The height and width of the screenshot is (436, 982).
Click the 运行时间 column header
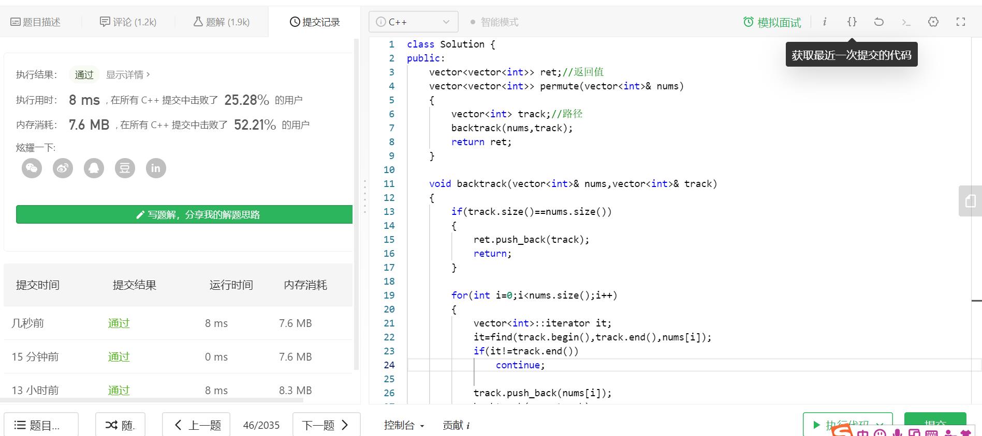click(x=231, y=285)
